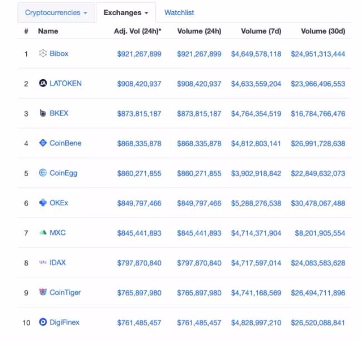Viewport: 362px width, 342px height.
Task: Click the LATOKEN logo icon
Action: click(43, 83)
